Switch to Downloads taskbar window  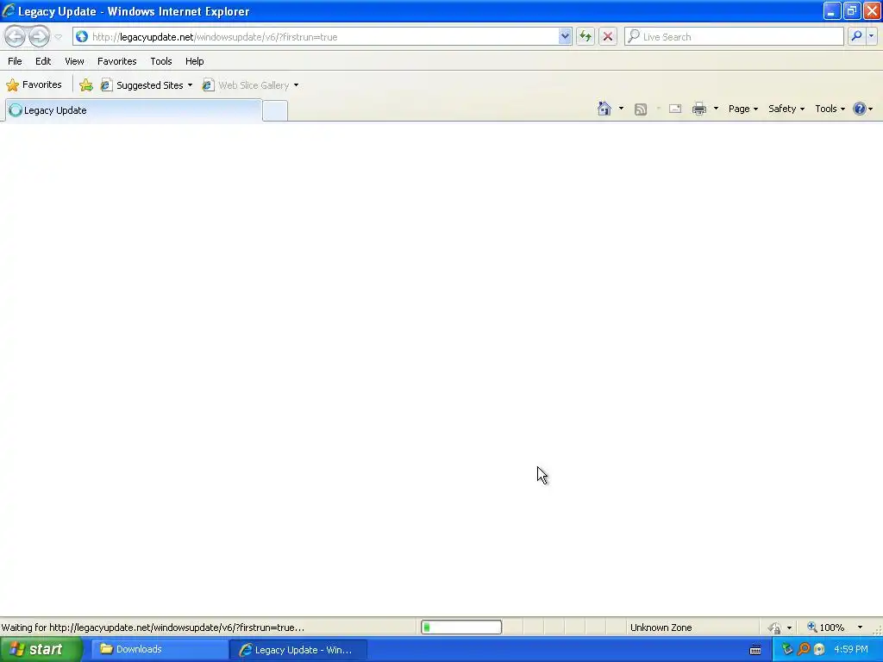tap(160, 650)
